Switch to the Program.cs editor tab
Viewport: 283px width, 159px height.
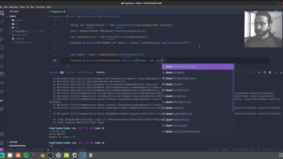coord(56,11)
